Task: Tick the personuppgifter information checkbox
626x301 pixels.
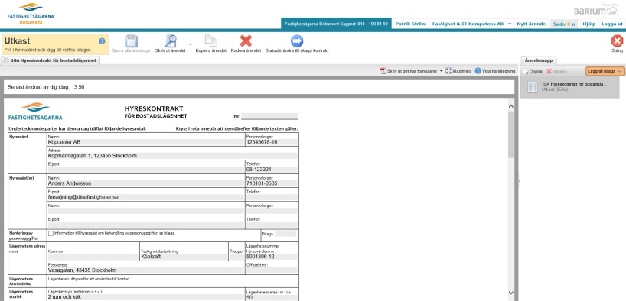Action: point(51,233)
